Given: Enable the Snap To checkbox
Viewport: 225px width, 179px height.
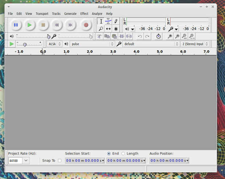Looking at the screenshot, I should (60, 161).
